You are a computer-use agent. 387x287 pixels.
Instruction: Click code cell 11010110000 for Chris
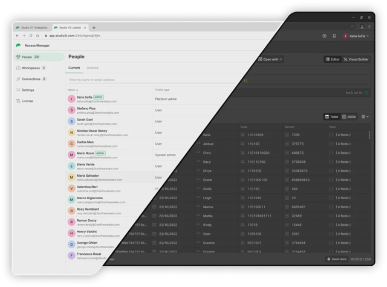258,153
